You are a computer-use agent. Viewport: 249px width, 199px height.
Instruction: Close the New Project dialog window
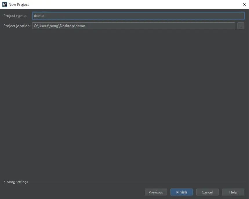click(x=244, y=4)
